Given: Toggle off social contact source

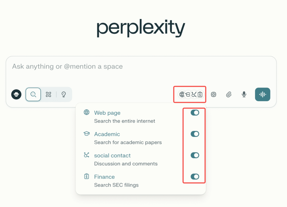Looking at the screenshot, I should 195,155.
